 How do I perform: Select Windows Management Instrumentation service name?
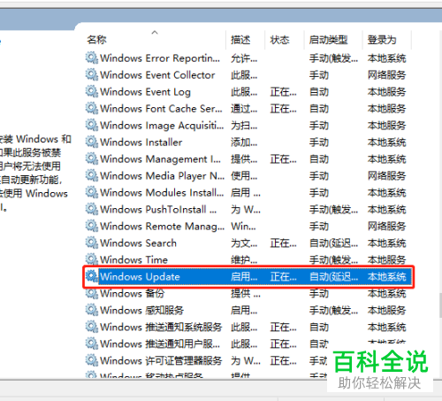[x=160, y=159]
